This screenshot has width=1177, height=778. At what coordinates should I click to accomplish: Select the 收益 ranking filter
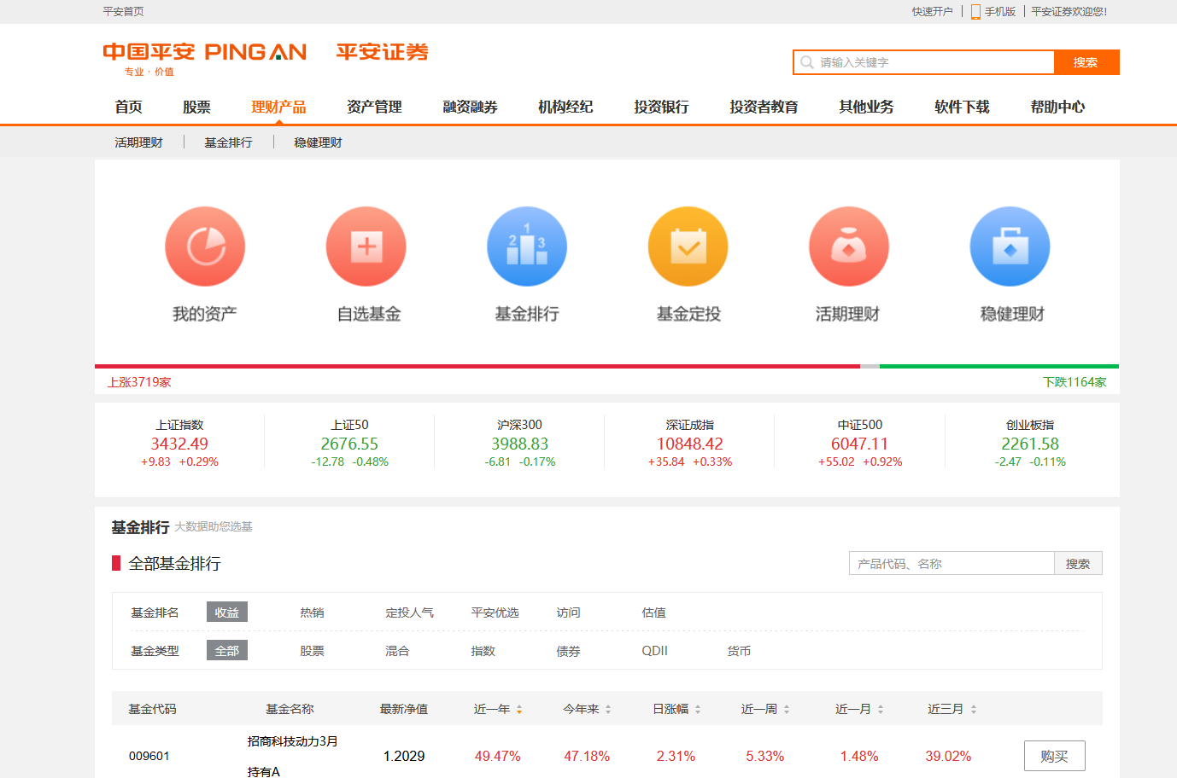(227, 613)
